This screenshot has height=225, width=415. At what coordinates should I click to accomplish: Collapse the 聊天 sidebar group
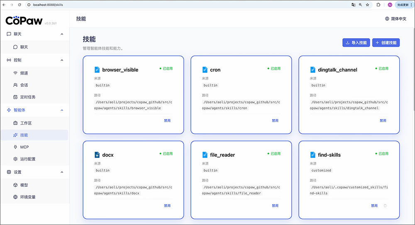tap(62, 34)
